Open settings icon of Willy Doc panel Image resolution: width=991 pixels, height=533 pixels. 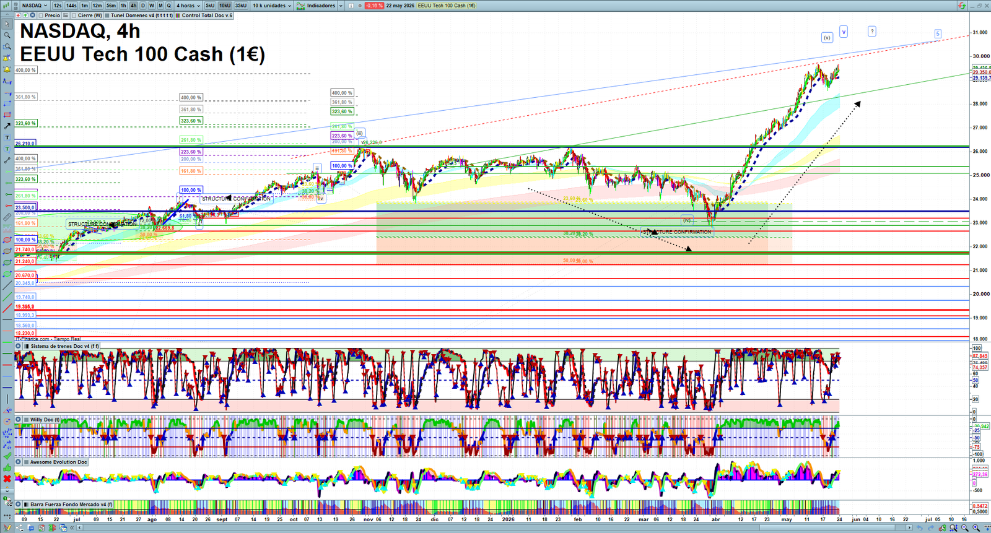tap(19, 420)
